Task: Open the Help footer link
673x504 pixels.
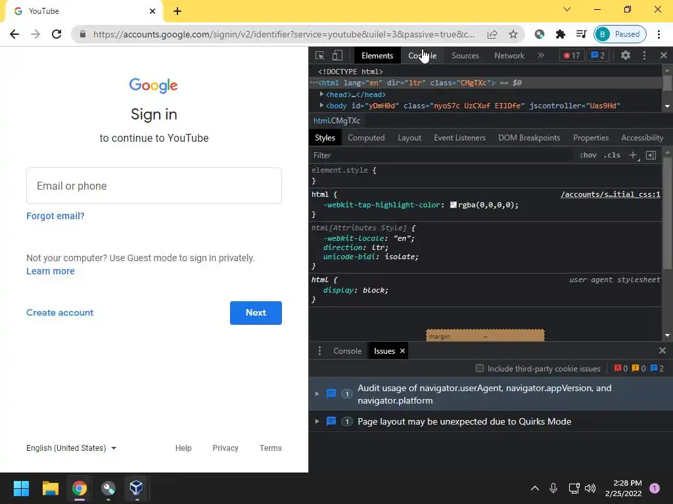Action: point(183,448)
